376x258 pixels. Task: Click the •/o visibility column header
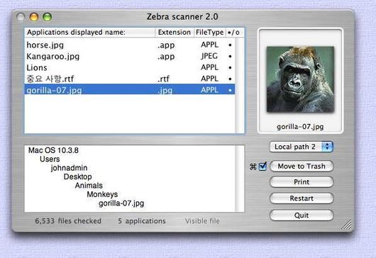pos(234,33)
